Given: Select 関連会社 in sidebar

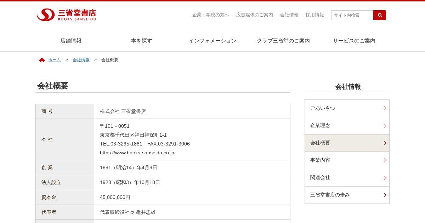Looking at the screenshot, I should pyautogui.click(x=347, y=178).
